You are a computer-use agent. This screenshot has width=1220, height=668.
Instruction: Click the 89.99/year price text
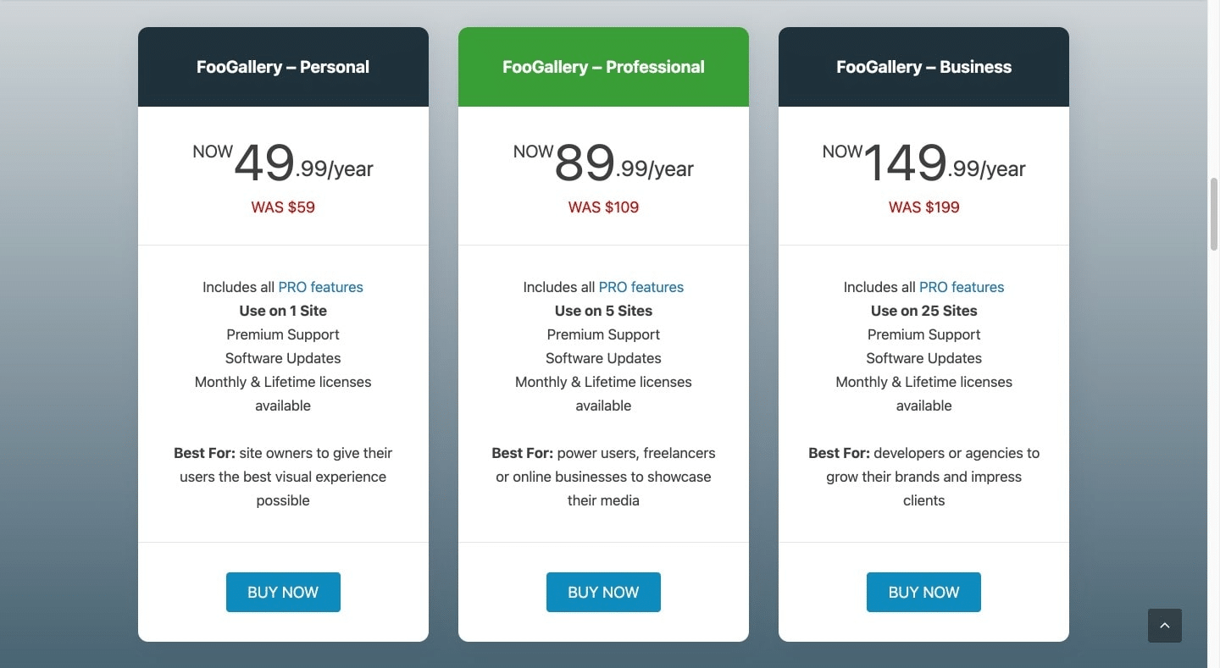point(624,163)
